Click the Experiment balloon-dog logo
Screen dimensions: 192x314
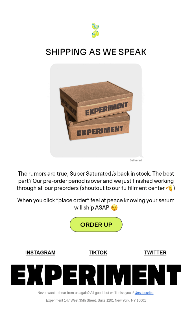point(96,30)
